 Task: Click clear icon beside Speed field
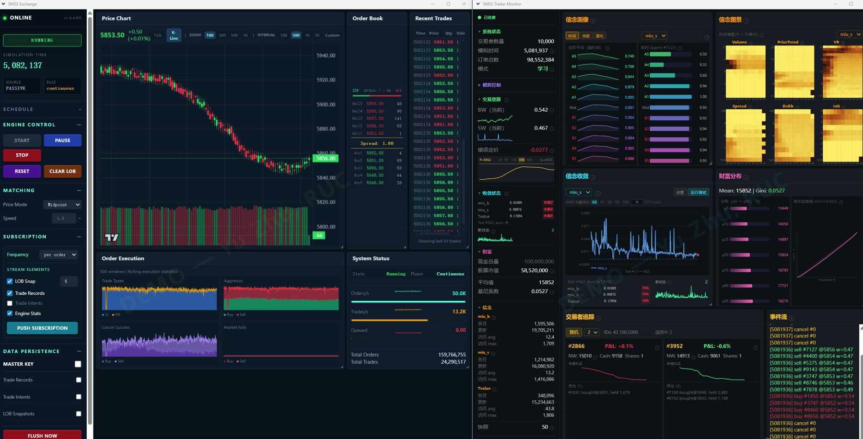click(x=80, y=219)
